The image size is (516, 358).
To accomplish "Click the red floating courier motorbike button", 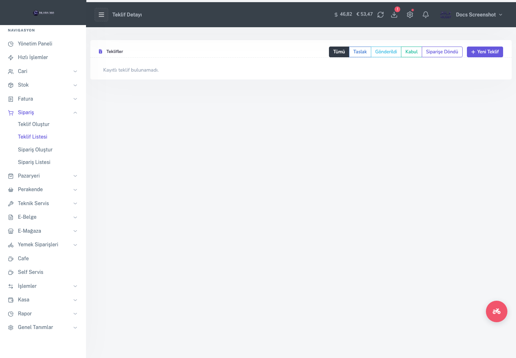I will coord(496,311).
